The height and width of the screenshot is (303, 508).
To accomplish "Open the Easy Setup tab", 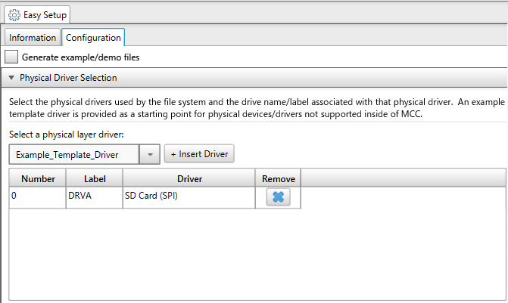I will 37,15.
